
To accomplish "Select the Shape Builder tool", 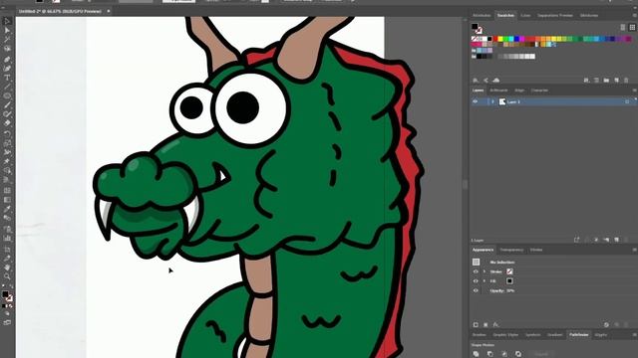I will click(7, 171).
